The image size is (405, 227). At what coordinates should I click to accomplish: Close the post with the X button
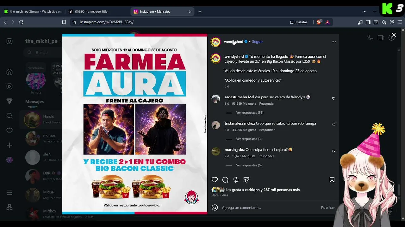pos(394,35)
